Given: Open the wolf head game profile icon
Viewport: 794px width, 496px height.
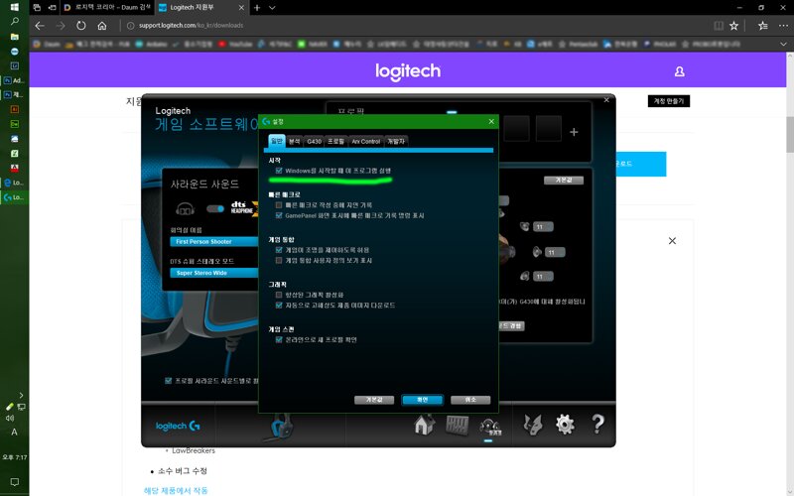Looking at the screenshot, I should point(533,425).
